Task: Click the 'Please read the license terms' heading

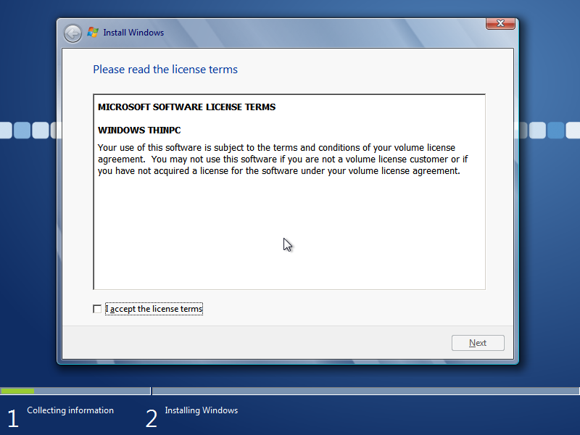Action: coord(165,70)
